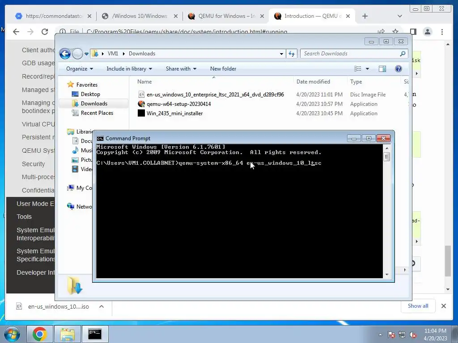The width and height of the screenshot is (458, 343).
Task: Click the ISO disc image file icon
Action: (x=141, y=95)
